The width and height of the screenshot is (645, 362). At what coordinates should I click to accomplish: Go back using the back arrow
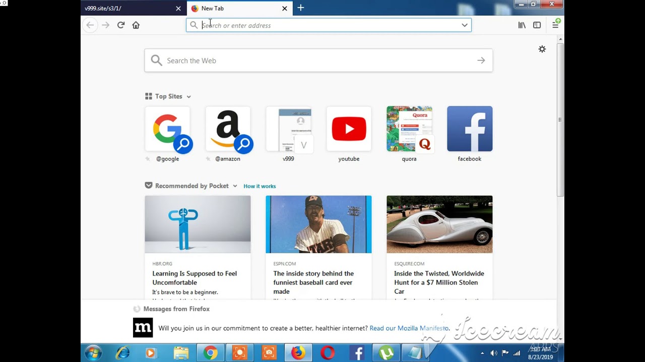click(90, 25)
